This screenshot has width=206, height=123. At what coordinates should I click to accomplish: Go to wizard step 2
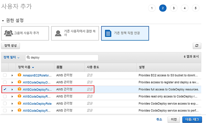click(x=163, y=8)
